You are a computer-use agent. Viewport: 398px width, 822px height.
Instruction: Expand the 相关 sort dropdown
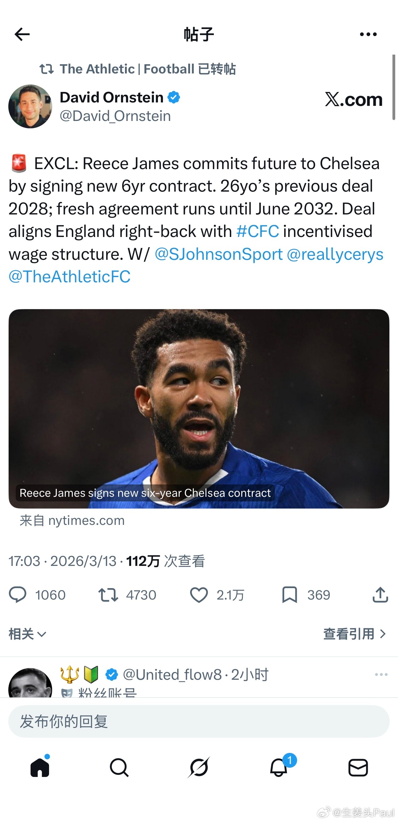[x=28, y=634]
